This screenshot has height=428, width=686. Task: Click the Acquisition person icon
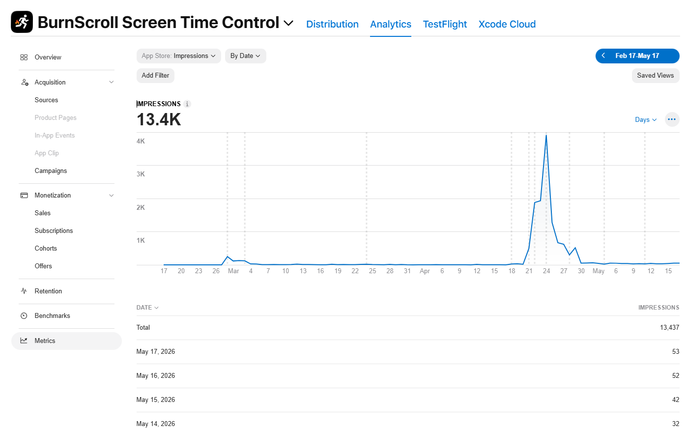tap(24, 82)
